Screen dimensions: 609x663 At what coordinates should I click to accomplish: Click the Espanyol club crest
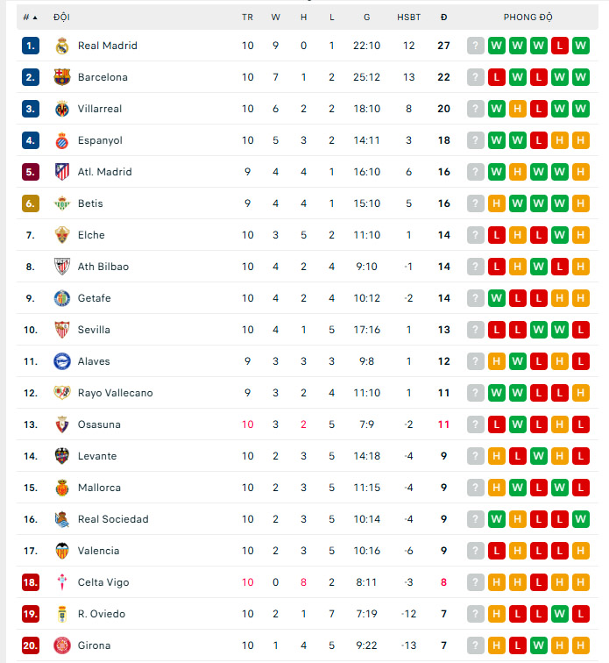[61, 140]
